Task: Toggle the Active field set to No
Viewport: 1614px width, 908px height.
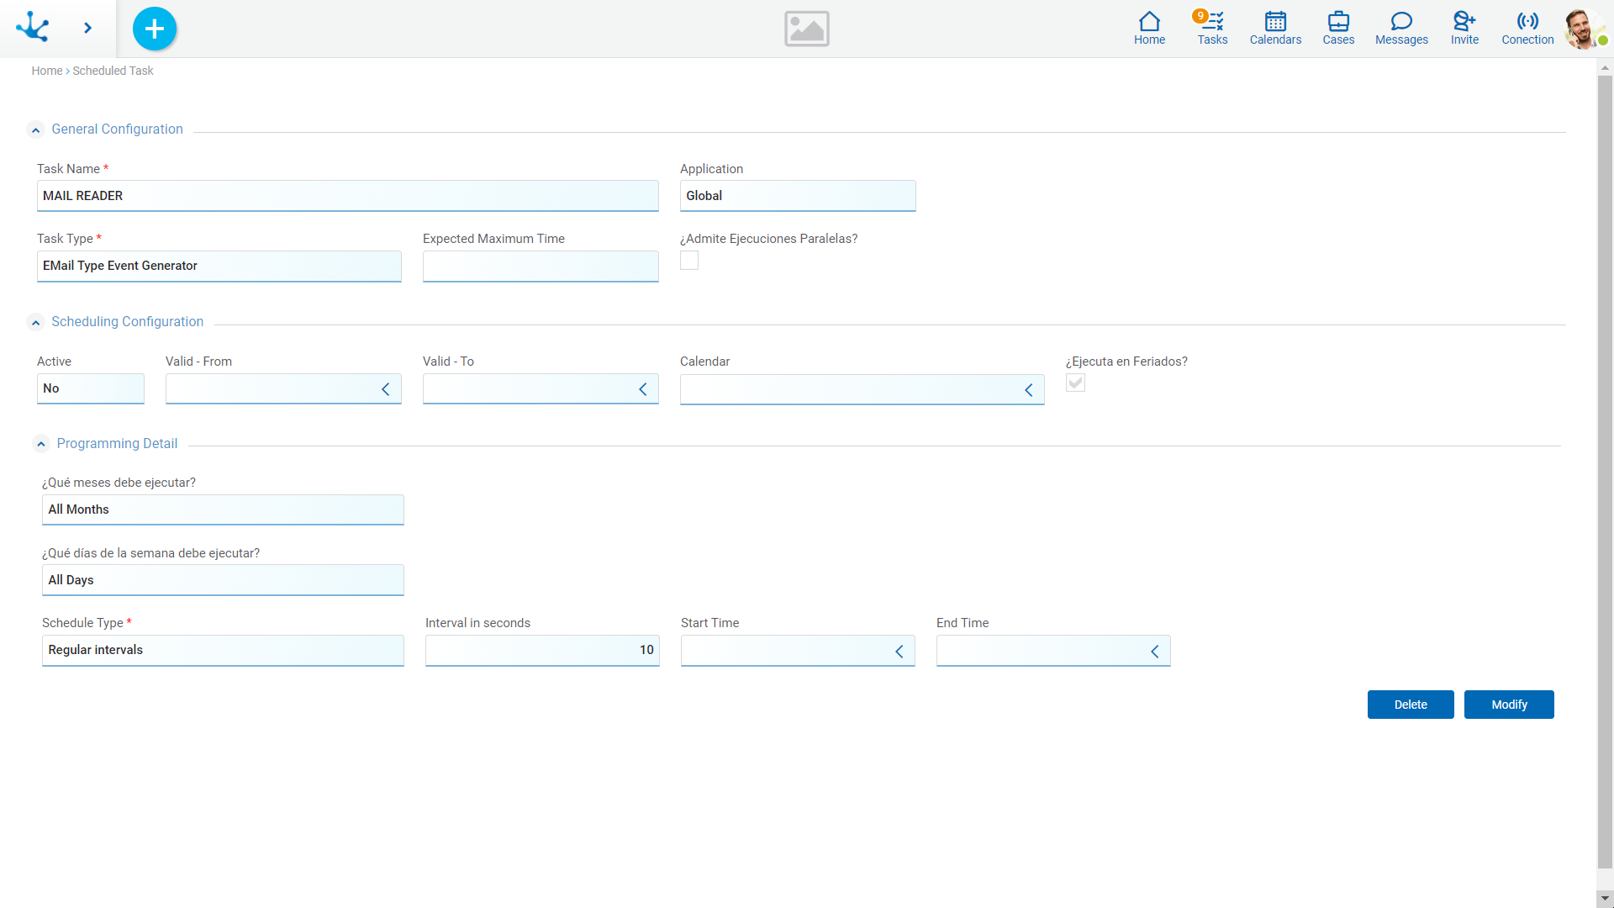Action: 90,388
